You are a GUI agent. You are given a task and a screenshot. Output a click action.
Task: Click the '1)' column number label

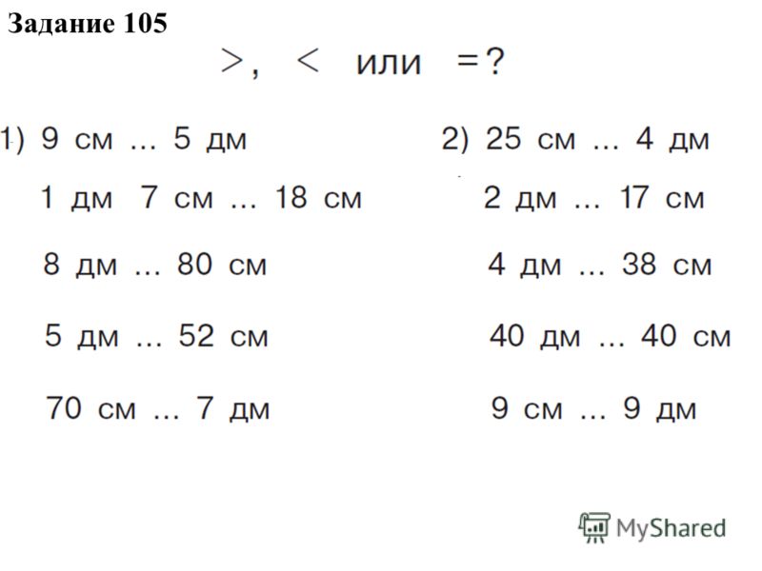tap(12, 139)
